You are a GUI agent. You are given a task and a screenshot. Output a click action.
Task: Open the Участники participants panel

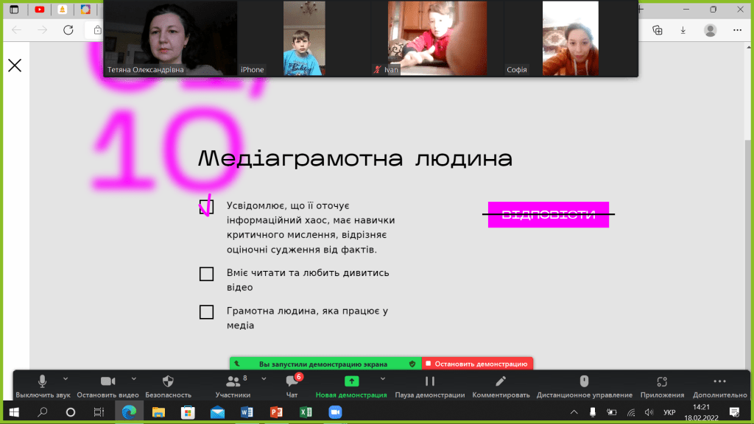tap(233, 381)
